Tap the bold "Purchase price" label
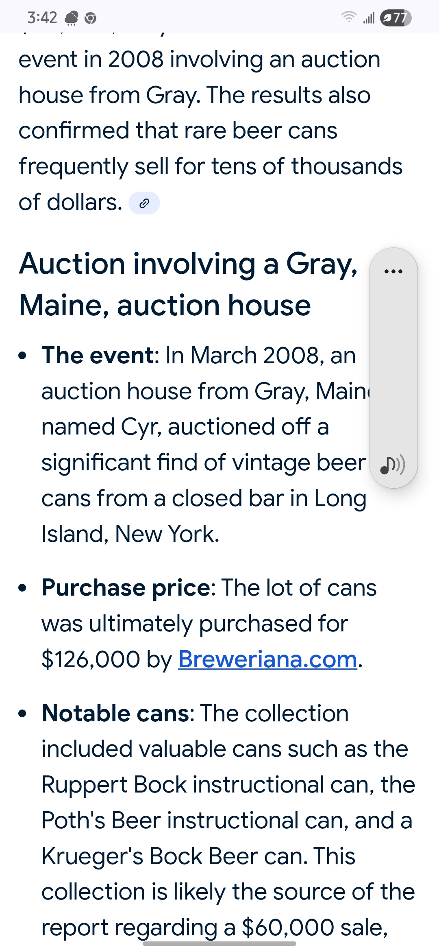Viewport: 439px width, 952px height. (126, 588)
